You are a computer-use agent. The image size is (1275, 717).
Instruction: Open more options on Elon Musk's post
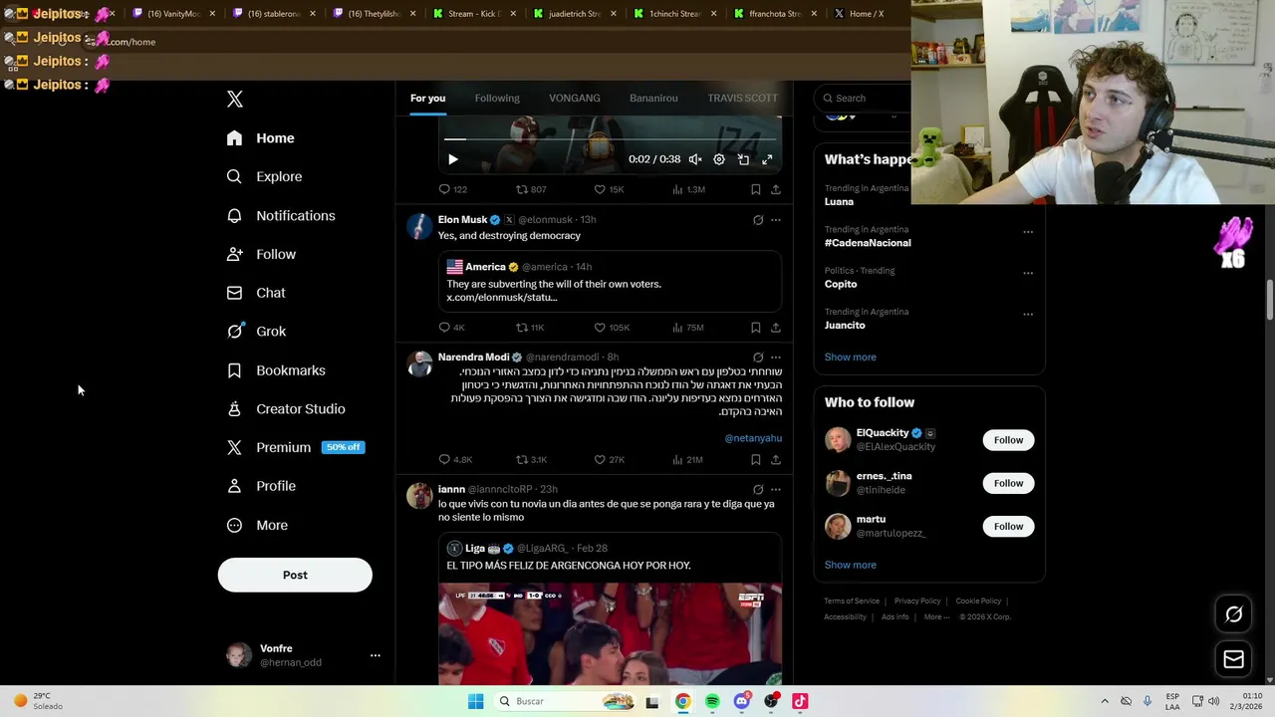776,220
